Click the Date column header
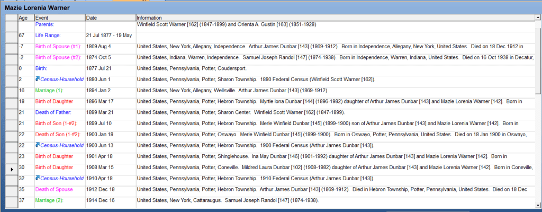 (x=110, y=18)
